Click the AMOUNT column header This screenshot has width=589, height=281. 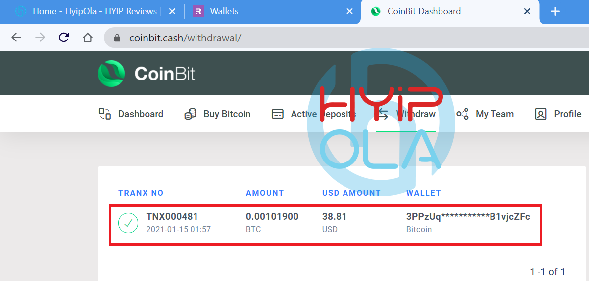coord(265,193)
